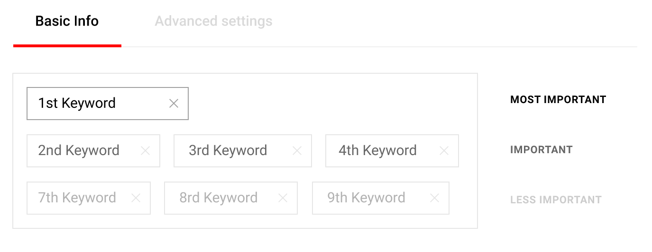This screenshot has width=652, height=252.
Task: Select the 7th Keyword chip label
Action: tap(77, 198)
